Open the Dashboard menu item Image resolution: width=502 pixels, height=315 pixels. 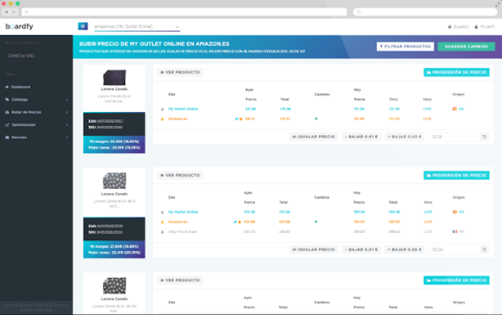click(36, 87)
